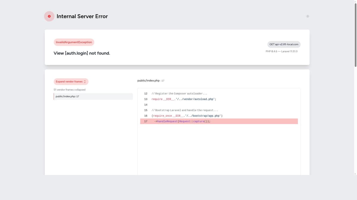Click the "View [auth.login] not found." message
Viewport: 357px width, 200px height.
pyautogui.click(x=82, y=53)
